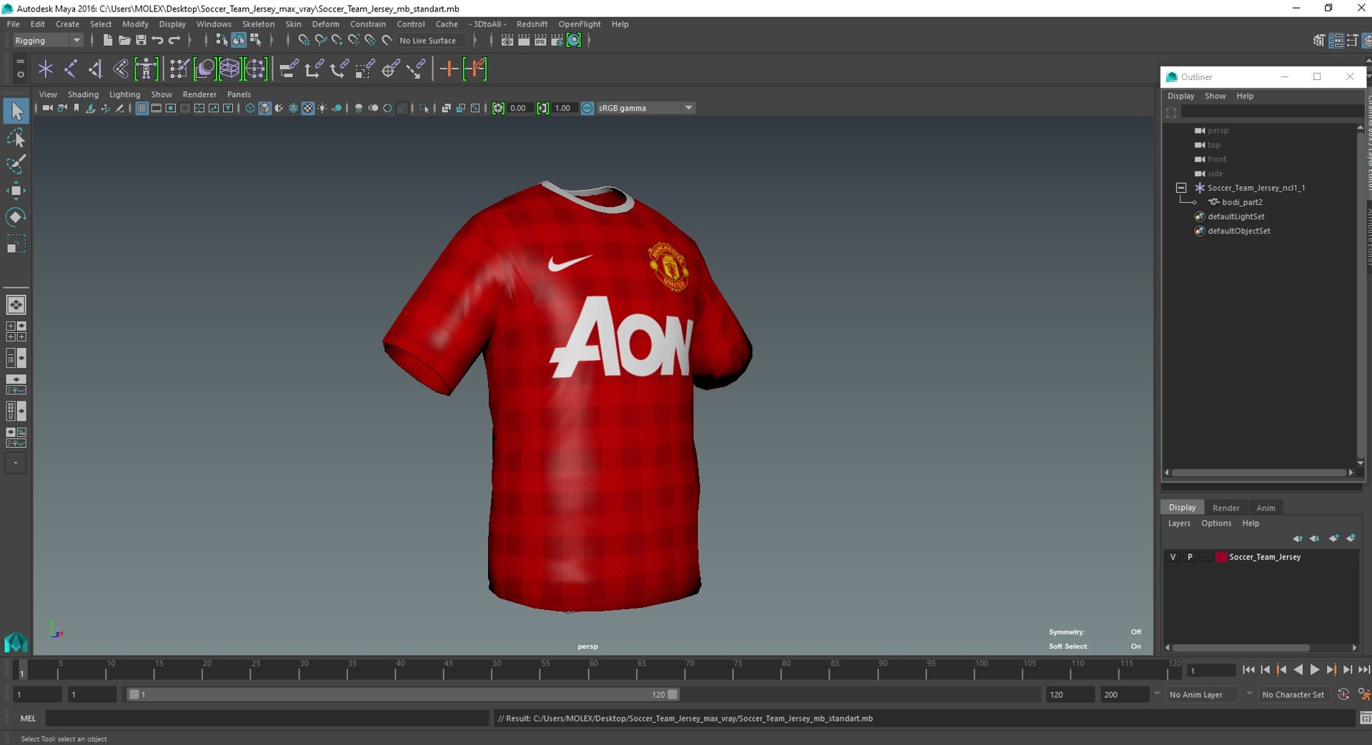Choose the Lasso Select tool

pos(16,137)
